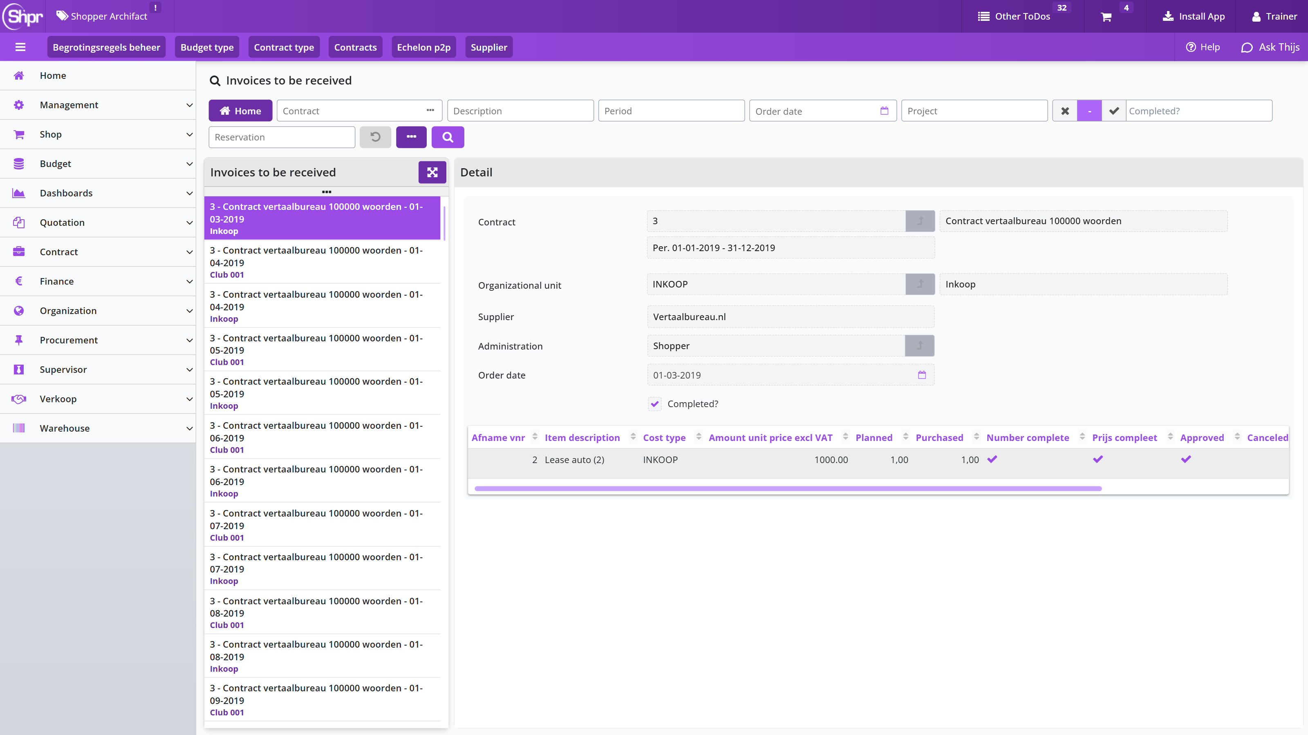The height and width of the screenshot is (735, 1308).
Task: Click the Organizational unit lookup arrow
Action: [920, 284]
